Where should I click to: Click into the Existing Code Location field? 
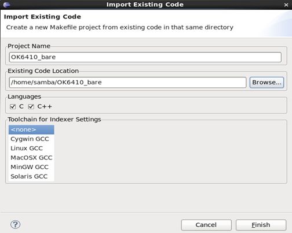(x=127, y=83)
